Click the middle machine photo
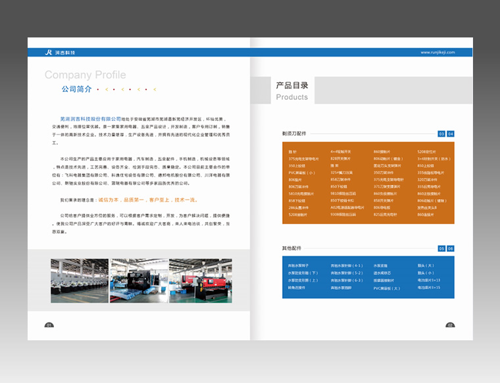The height and width of the screenshot is (383, 500). tap(139, 281)
